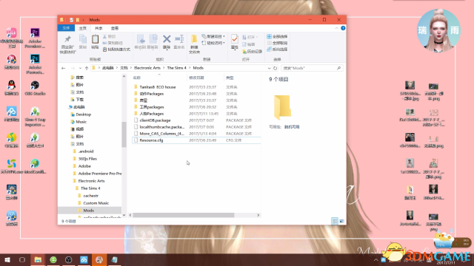Click the Up one level arrow
This screenshot has width=474, height=266.
pyautogui.click(x=87, y=68)
